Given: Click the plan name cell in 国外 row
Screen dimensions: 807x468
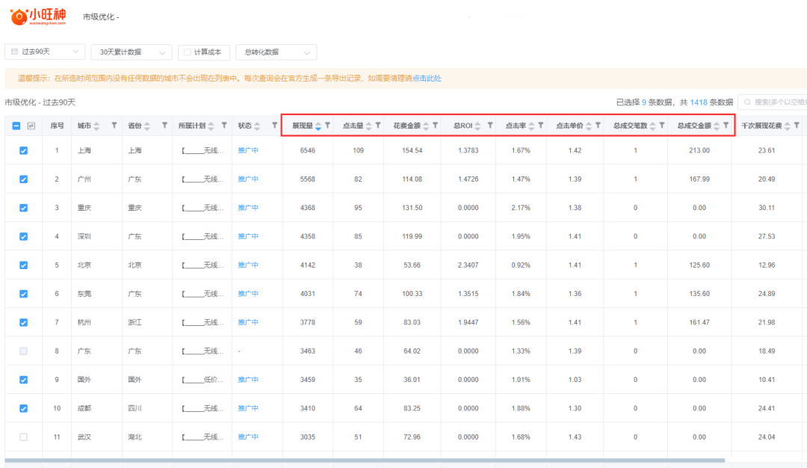Looking at the screenshot, I should [202, 380].
